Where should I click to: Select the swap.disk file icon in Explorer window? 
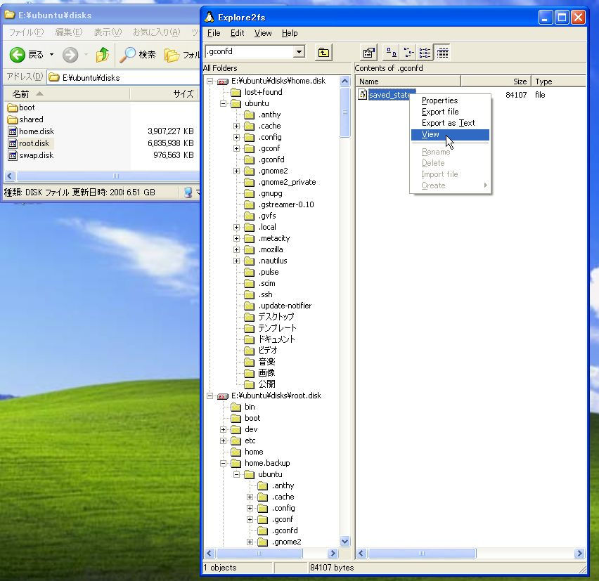tap(13, 155)
